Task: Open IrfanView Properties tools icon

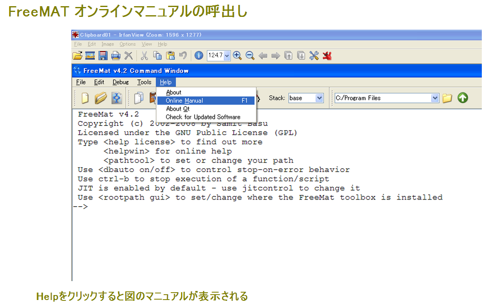Action: pos(314,56)
